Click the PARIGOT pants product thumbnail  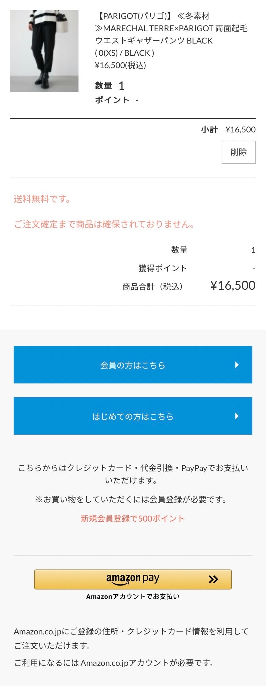tap(44, 51)
